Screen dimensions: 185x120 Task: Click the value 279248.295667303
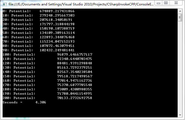[57, 15]
